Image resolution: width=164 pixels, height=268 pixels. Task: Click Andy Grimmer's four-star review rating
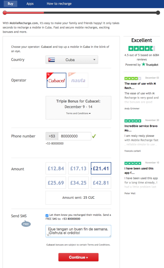coord(133,79)
